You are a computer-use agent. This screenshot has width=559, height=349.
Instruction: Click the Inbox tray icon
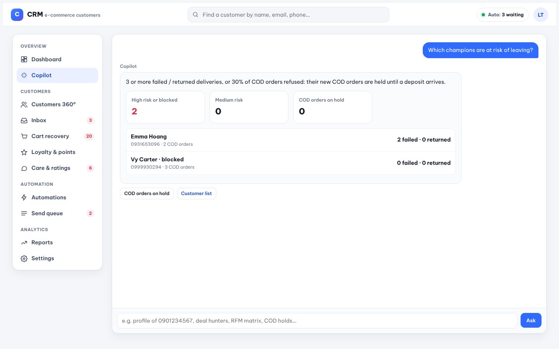(x=24, y=120)
